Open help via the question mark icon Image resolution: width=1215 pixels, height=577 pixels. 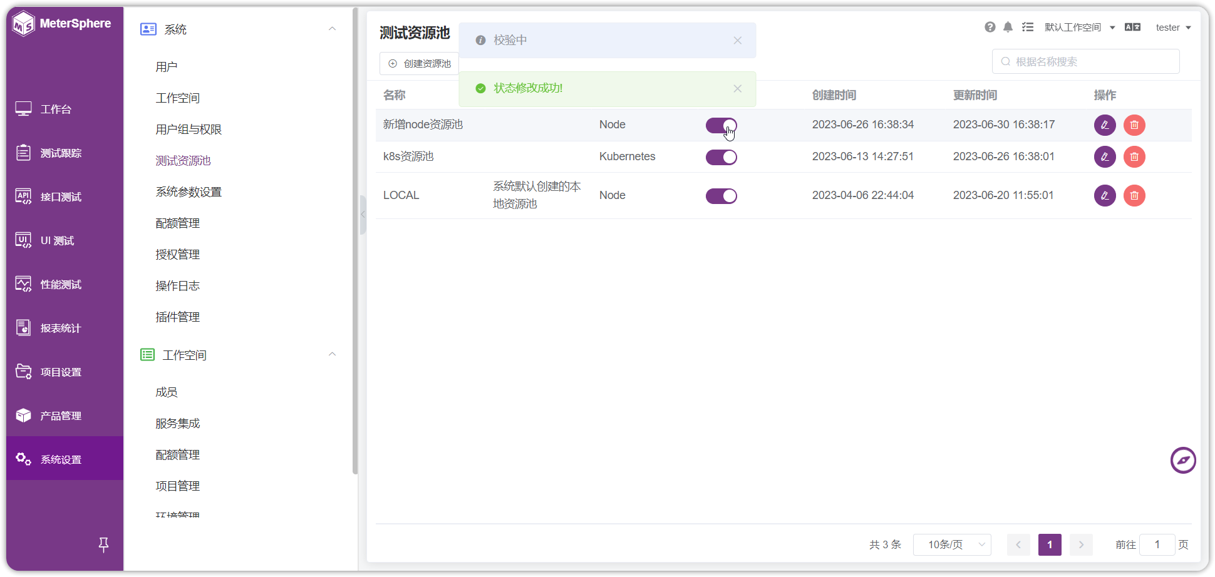click(x=990, y=27)
